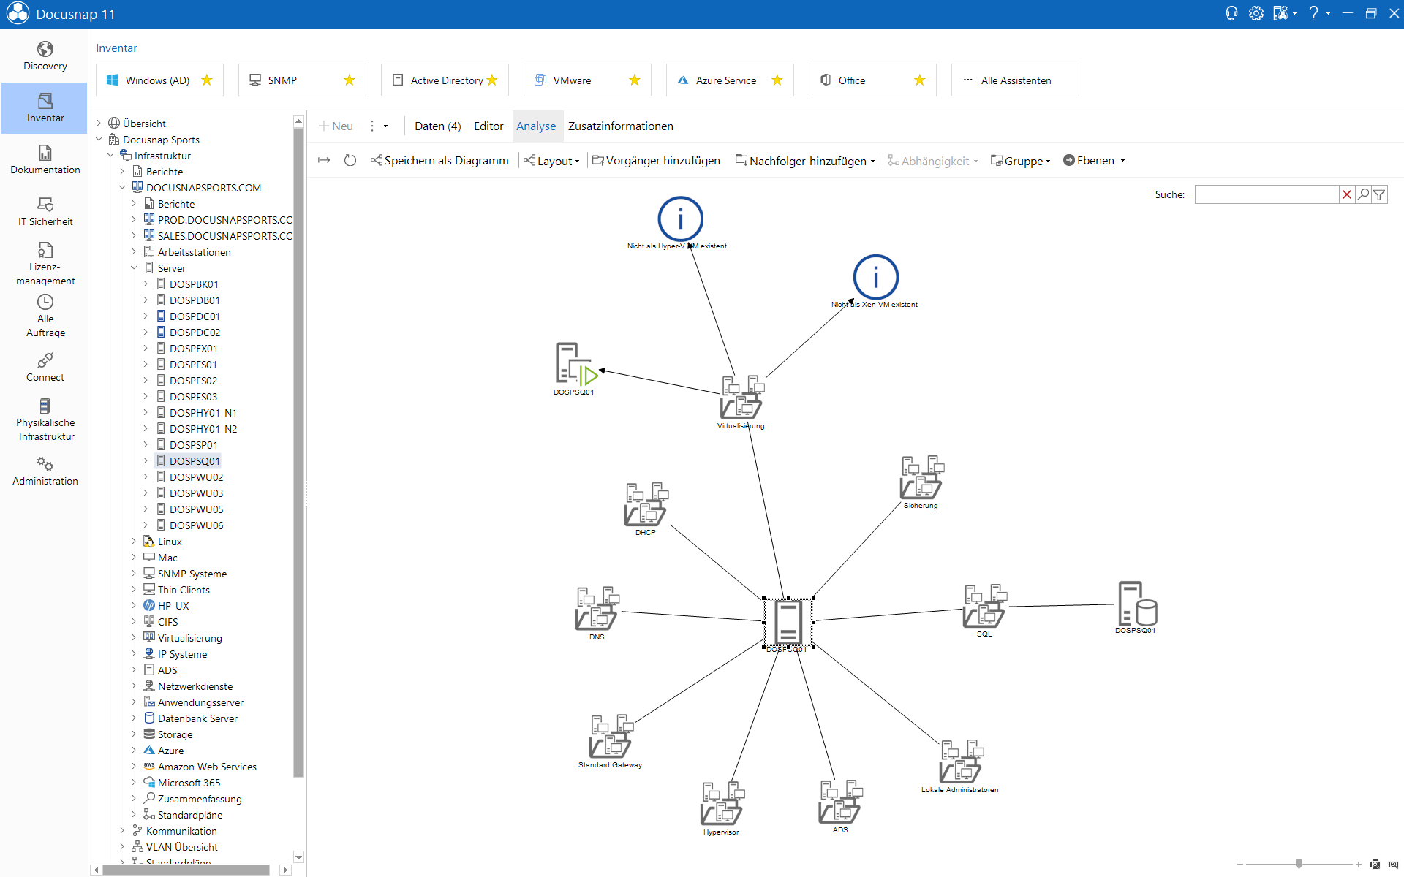Click the filter funnel icon
This screenshot has width=1404, height=877.
[1379, 194]
